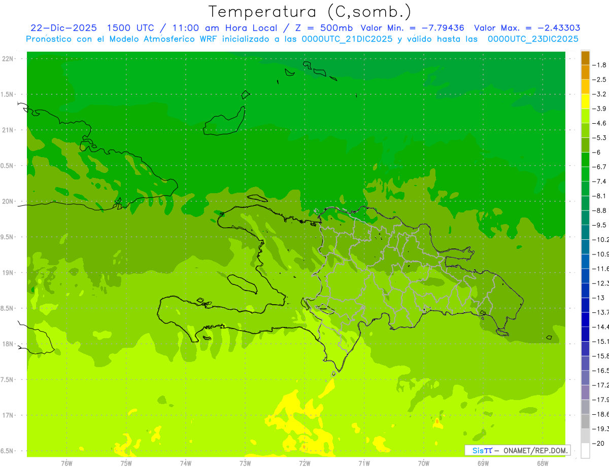The width and height of the screenshot is (609, 470).
Task: Click the "73W" longitude label
Action: (x=245, y=463)
